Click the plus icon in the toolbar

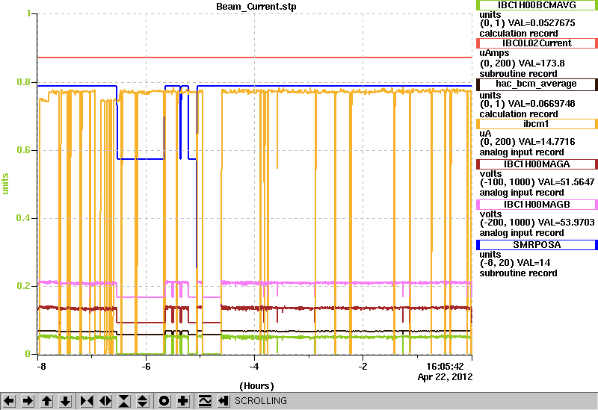point(183,401)
